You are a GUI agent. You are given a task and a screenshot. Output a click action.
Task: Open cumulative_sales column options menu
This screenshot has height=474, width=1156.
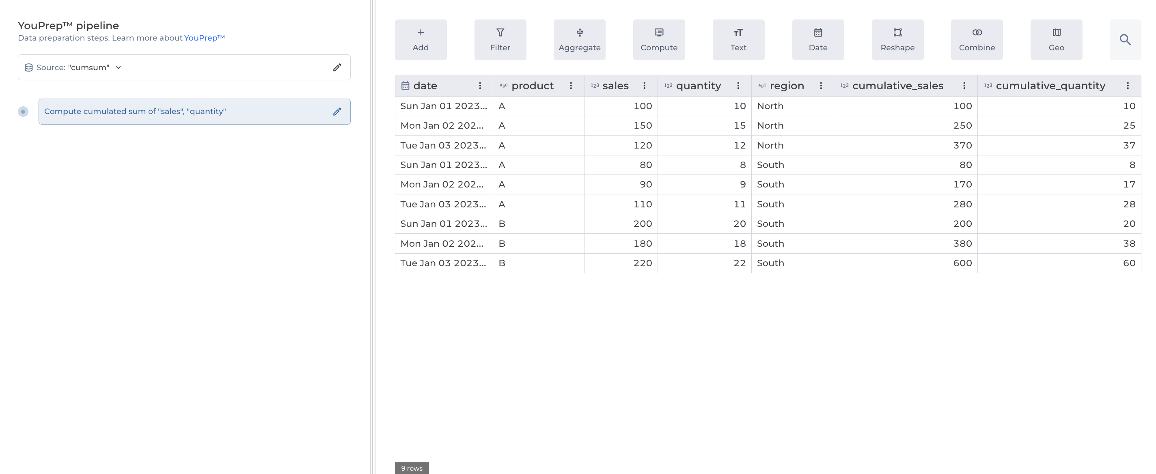tap(964, 86)
